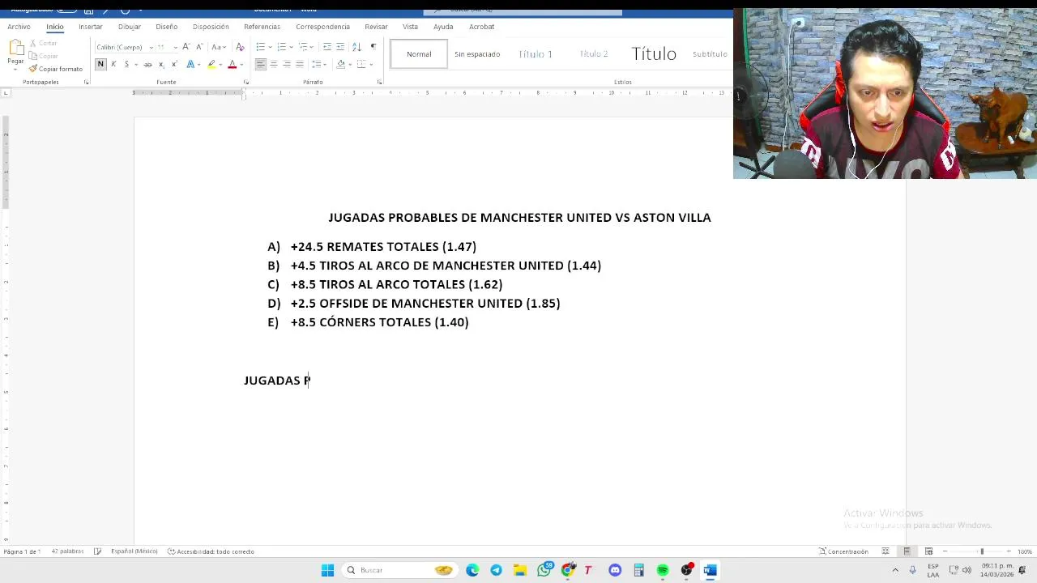Apply paragraph shading bucket

point(340,64)
